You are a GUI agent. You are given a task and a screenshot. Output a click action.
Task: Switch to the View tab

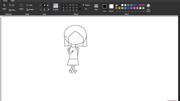point(13,1)
